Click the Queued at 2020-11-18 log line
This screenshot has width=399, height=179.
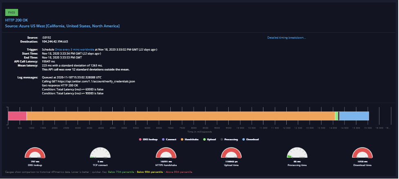[x=72, y=77]
